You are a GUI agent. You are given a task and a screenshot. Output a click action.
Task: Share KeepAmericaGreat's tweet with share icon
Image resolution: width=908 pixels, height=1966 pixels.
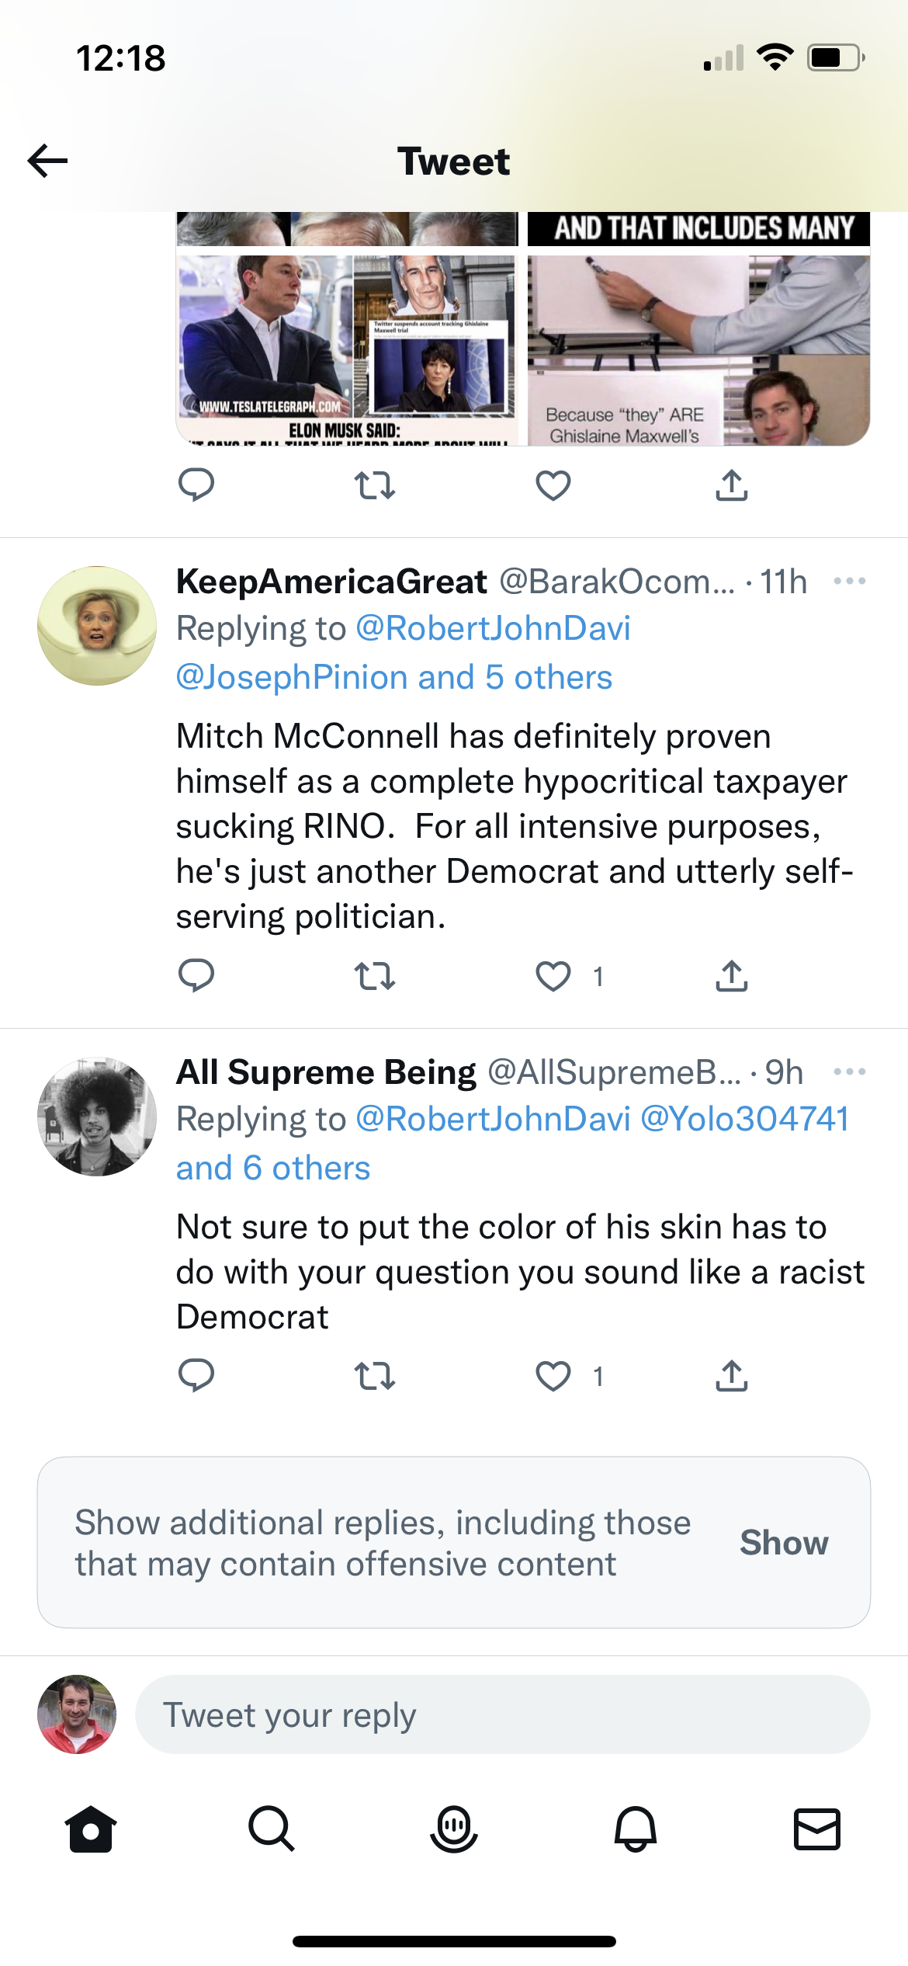(x=731, y=976)
